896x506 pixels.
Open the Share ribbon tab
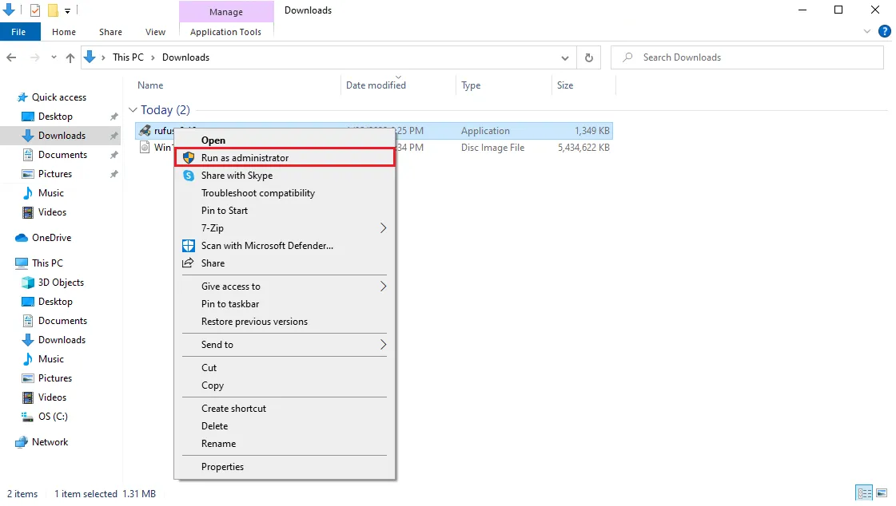pyautogui.click(x=110, y=32)
